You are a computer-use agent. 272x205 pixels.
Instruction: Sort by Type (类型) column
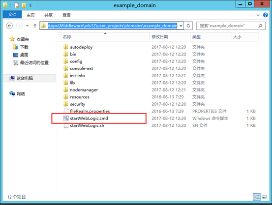pyautogui.click(x=211, y=37)
